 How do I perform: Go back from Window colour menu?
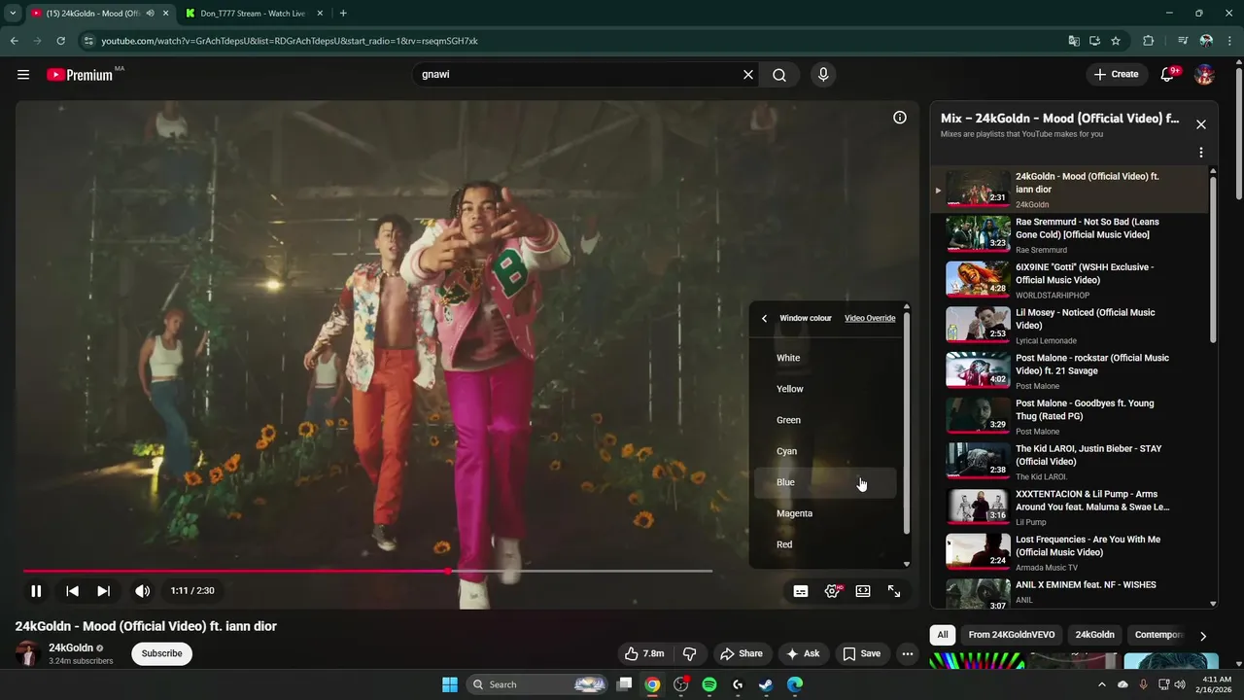coord(765,318)
